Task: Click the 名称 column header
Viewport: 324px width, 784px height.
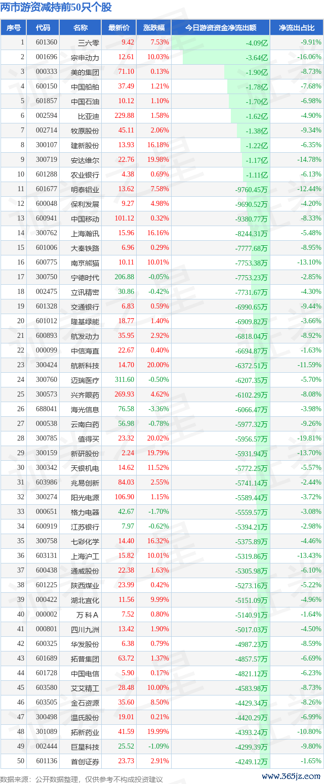Action: [x=80, y=28]
